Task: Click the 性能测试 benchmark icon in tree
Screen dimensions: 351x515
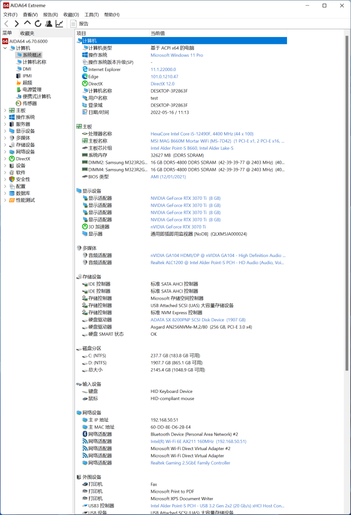Action: (x=12, y=200)
